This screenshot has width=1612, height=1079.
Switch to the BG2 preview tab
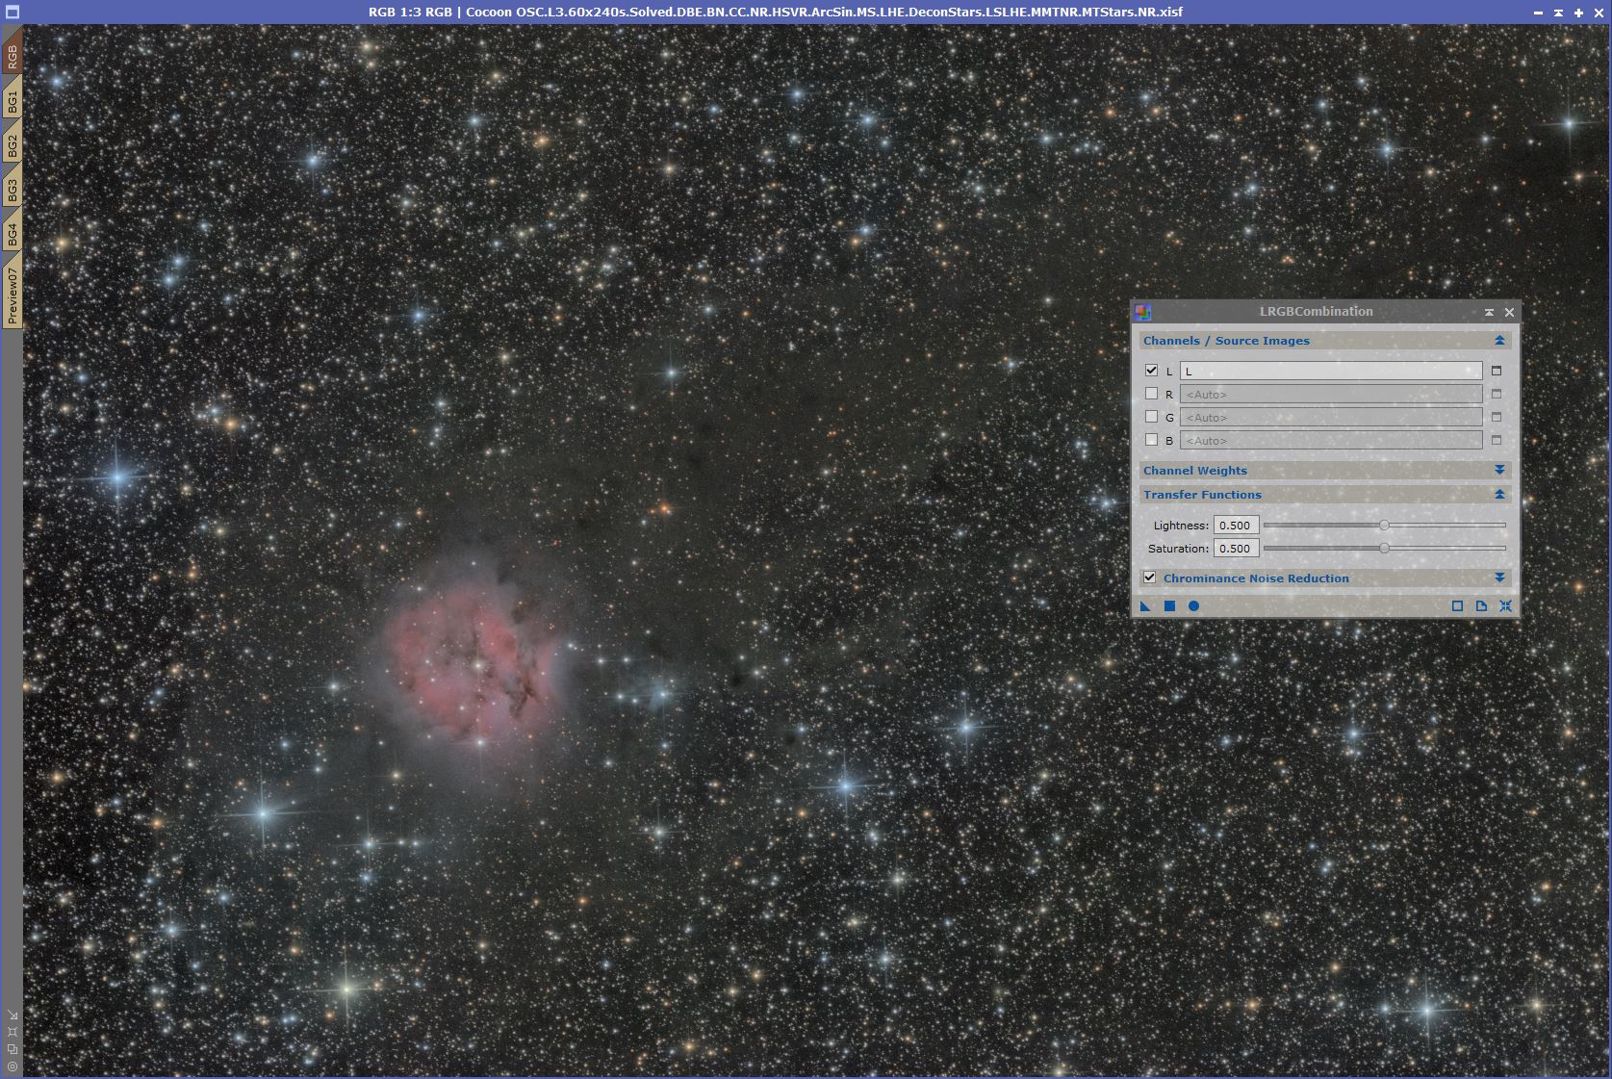click(13, 145)
